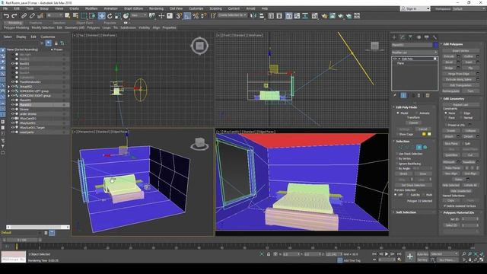Open the Customize menu
The height and width of the screenshot is (274, 487).
coord(196,8)
